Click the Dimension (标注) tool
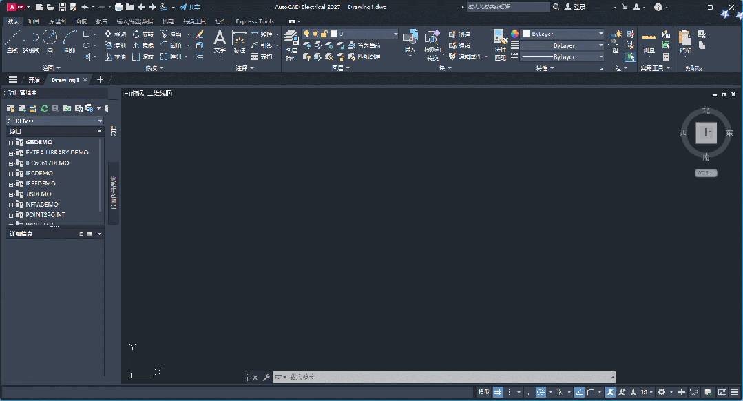The height and width of the screenshot is (401, 743). [x=240, y=42]
